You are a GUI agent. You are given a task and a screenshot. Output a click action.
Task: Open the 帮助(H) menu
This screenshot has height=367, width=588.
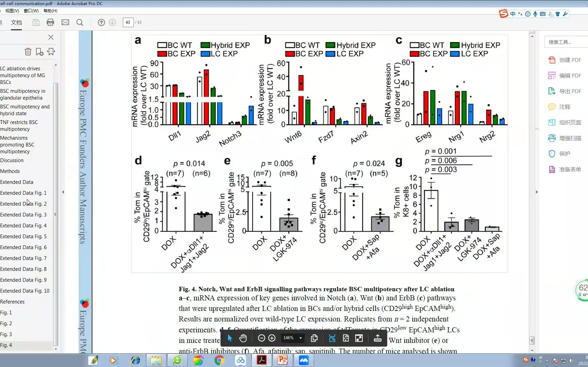tap(50, 11)
